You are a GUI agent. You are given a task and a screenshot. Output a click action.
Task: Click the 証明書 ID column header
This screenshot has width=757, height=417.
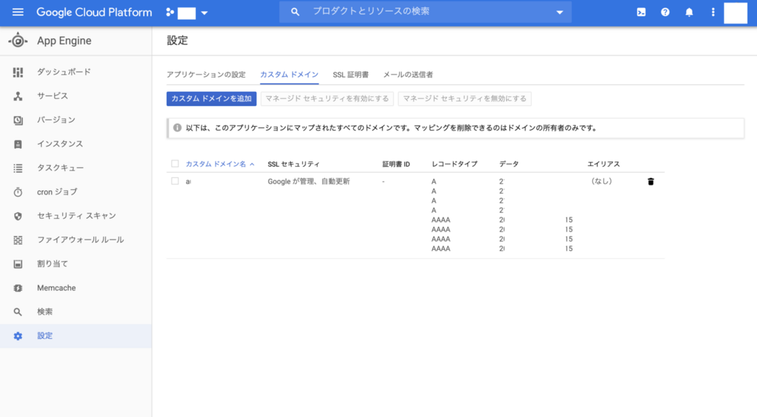tap(396, 164)
